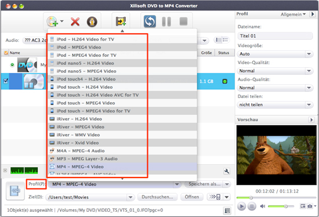The image size is (319, 217).
Task: Click the red X remove icon
Action: pos(75,21)
